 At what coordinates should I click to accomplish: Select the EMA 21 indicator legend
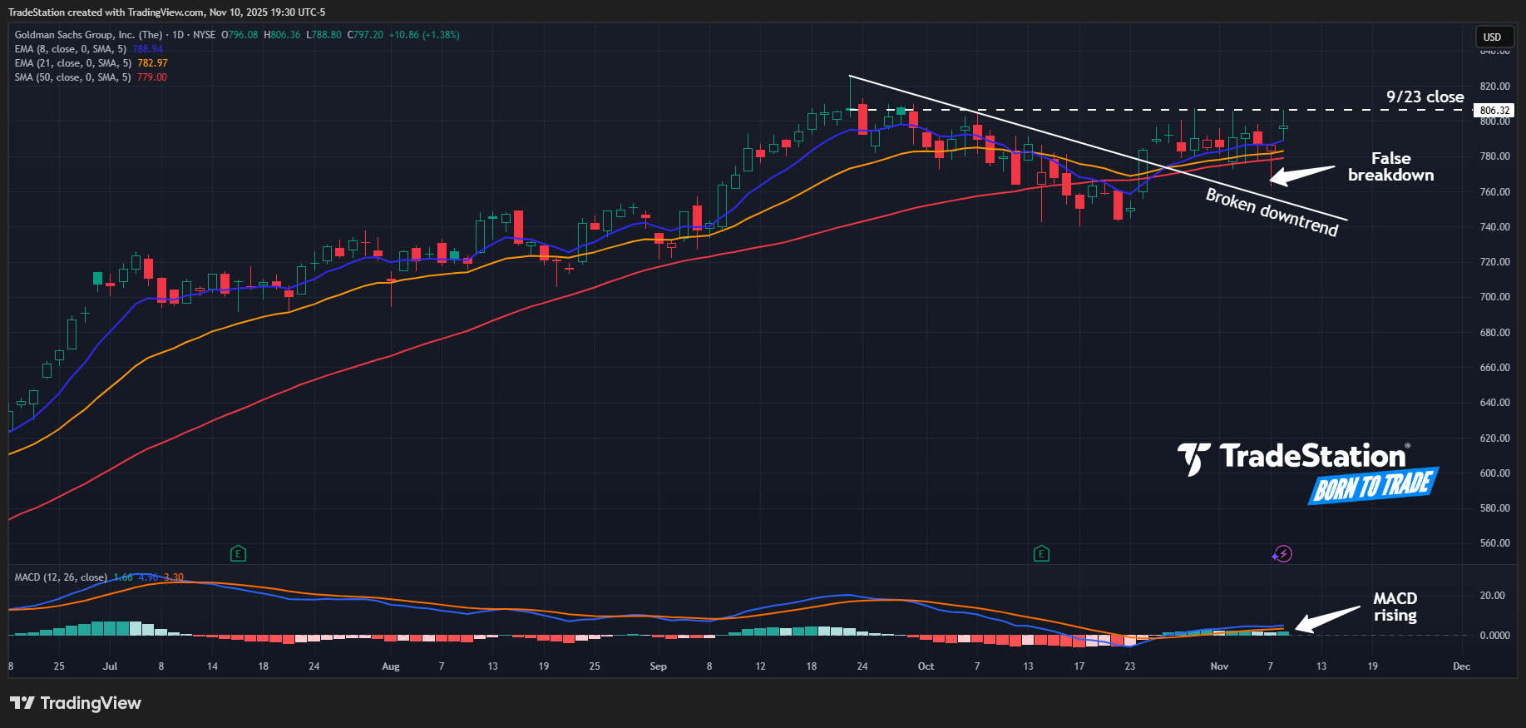(73, 63)
